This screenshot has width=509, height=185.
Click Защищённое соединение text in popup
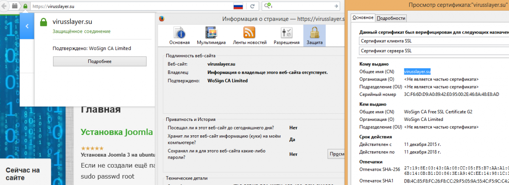81,31
